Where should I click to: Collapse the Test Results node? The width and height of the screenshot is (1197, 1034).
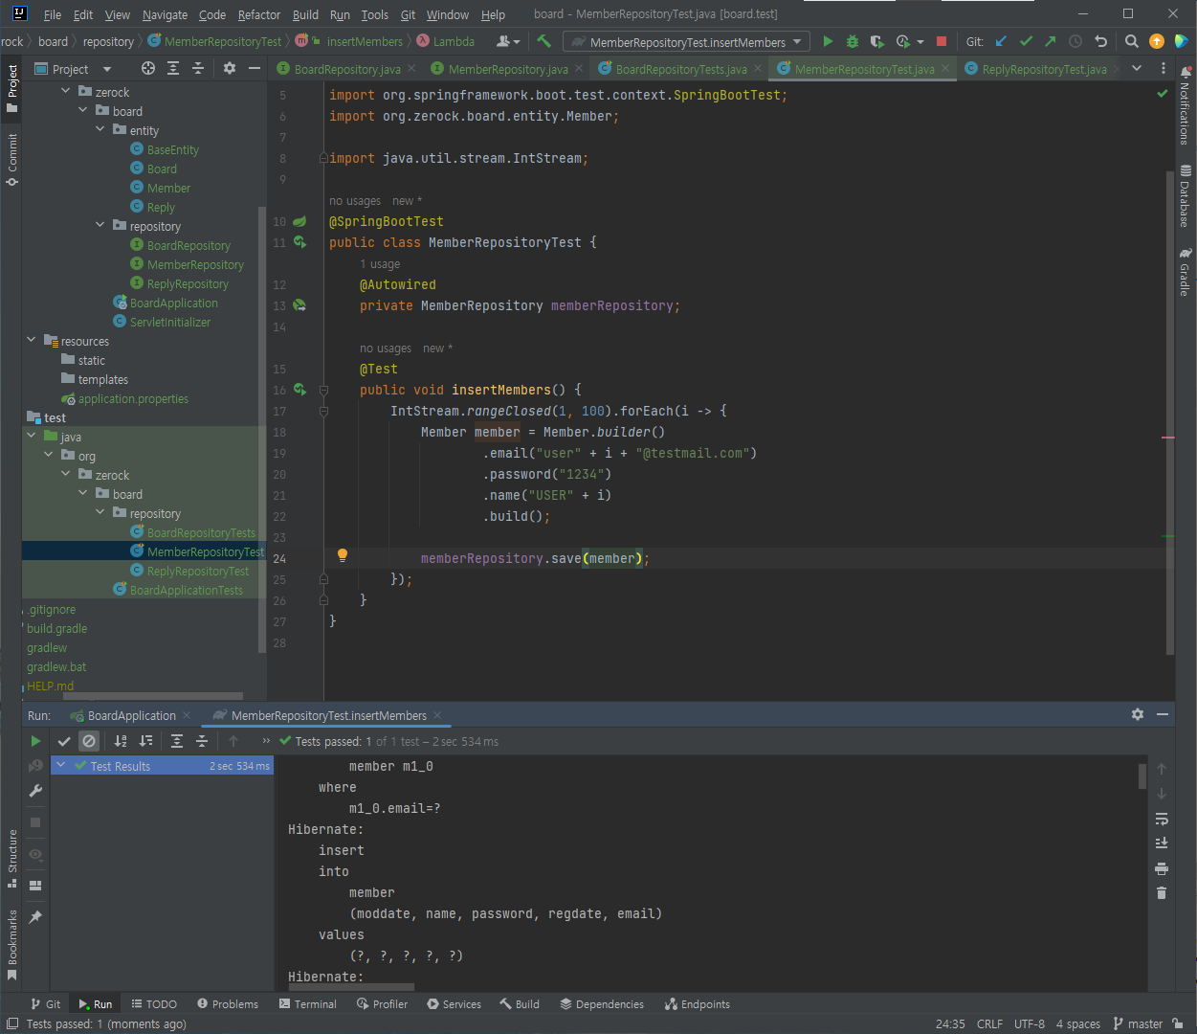61,765
